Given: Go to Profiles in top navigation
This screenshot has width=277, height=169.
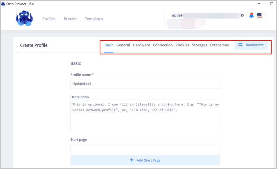Looking at the screenshot, I should [49, 19].
